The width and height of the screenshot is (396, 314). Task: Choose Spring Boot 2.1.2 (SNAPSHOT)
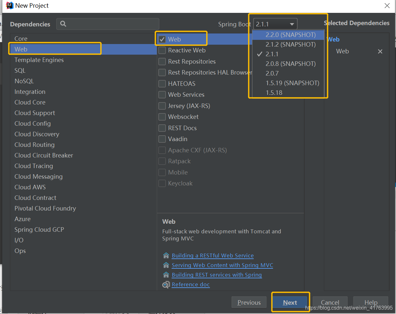(288, 44)
